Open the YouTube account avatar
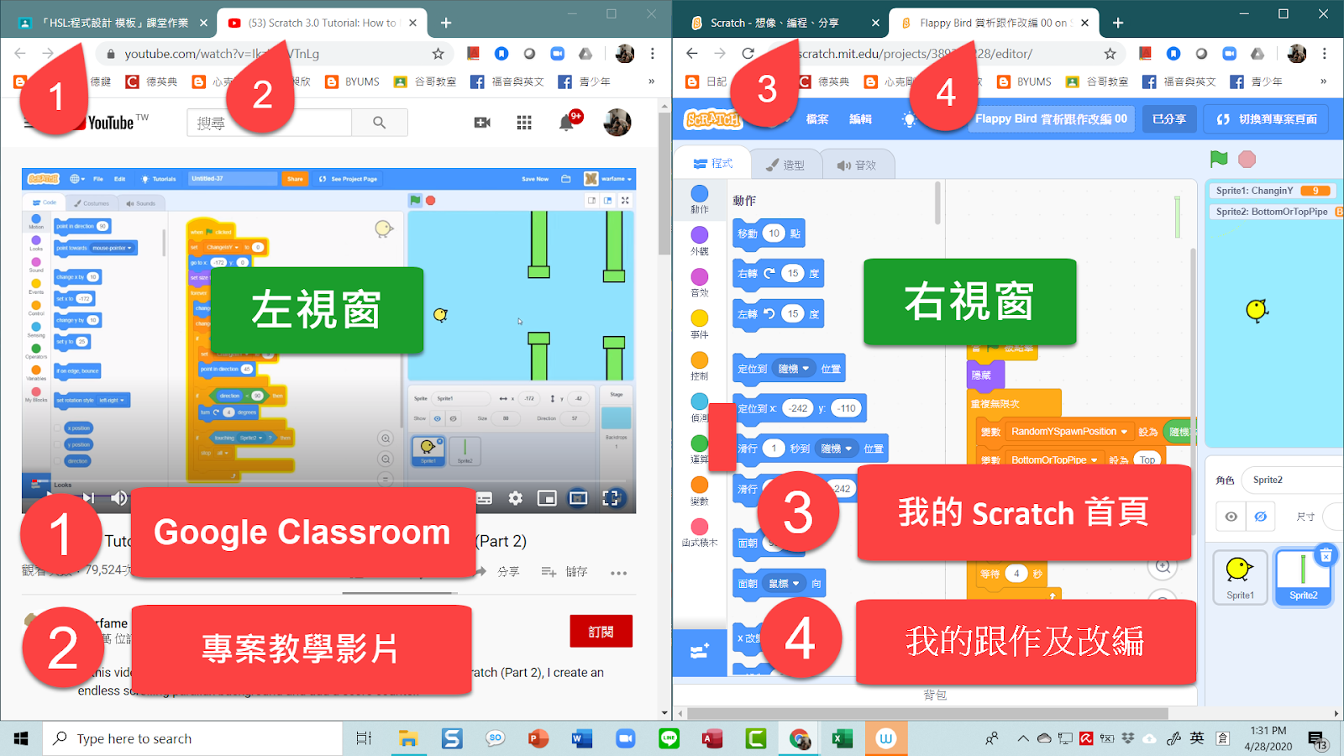Screen dimensions: 1344x756 pyautogui.click(x=617, y=123)
